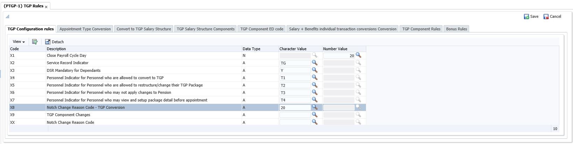This screenshot has height=144, width=573.
Task: Close the TGP Rules page tab
Action: pos(46,7)
